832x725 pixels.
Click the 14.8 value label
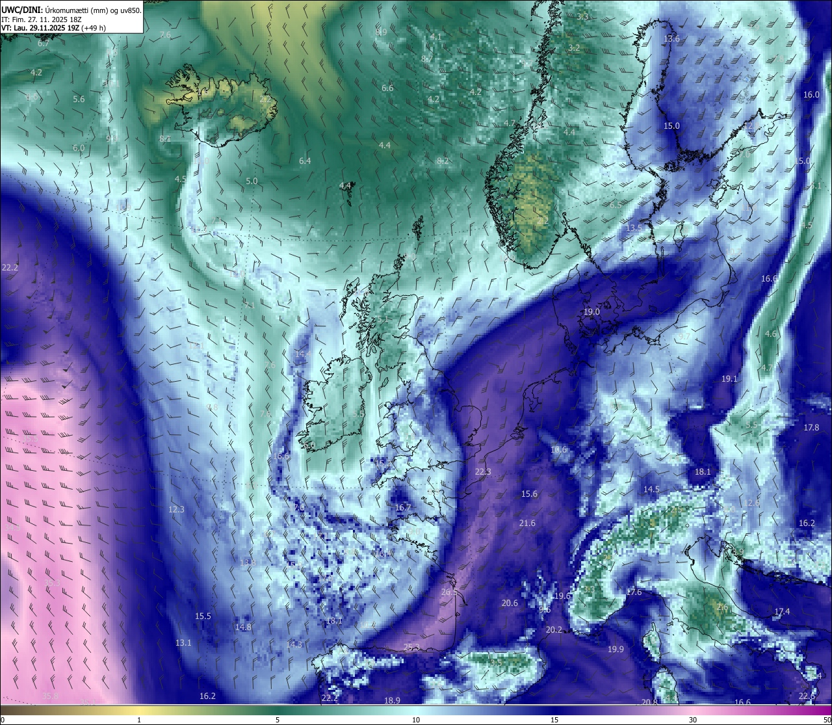[243, 627]
